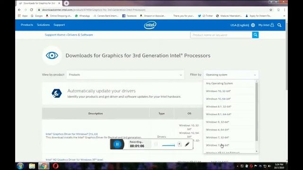303x170 pixels.
Task: Open the Products view-by dropdown
Action: pyautogui.click(x=125, y=75)
